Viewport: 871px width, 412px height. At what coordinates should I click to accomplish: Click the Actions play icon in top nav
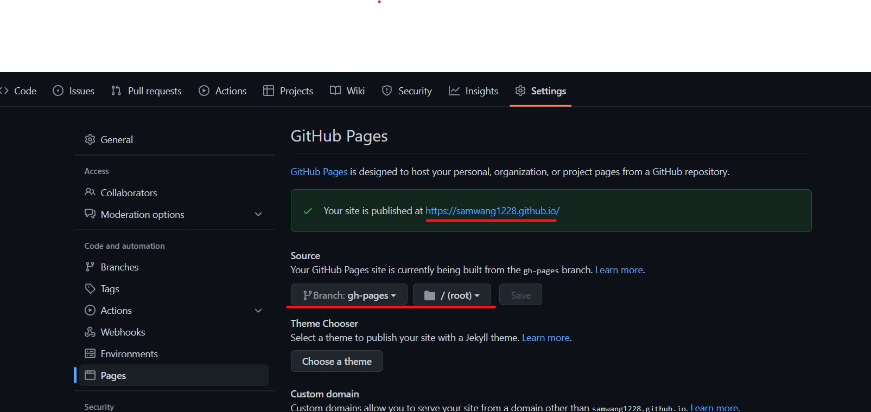[x=204, y=91]
